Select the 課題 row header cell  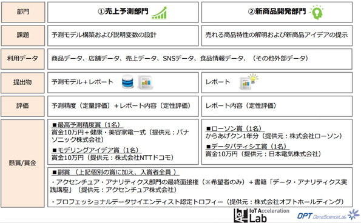tap(23, 35)
